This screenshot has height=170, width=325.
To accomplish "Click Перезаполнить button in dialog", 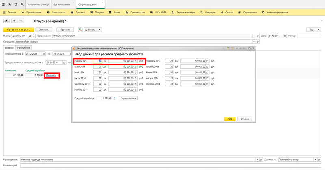I will pos(128,98).
